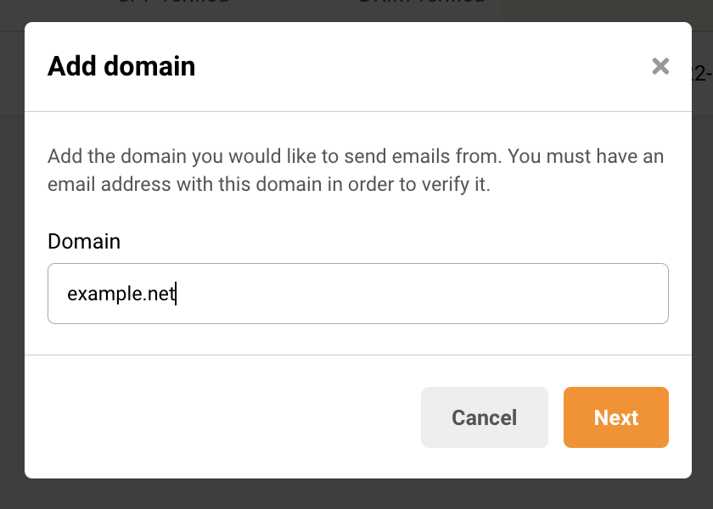Click the Domain label above the input
Image resolution: width=713 pixels, height=509 pixels.
[84, 242]
